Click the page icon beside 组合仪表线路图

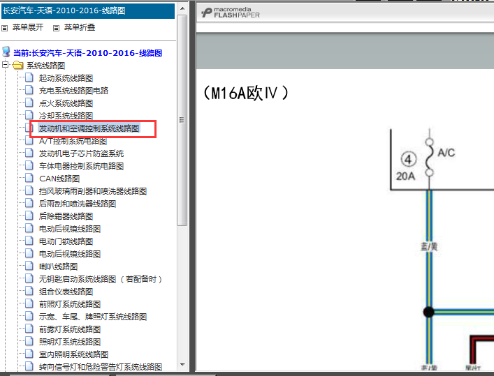pos(29,291)
